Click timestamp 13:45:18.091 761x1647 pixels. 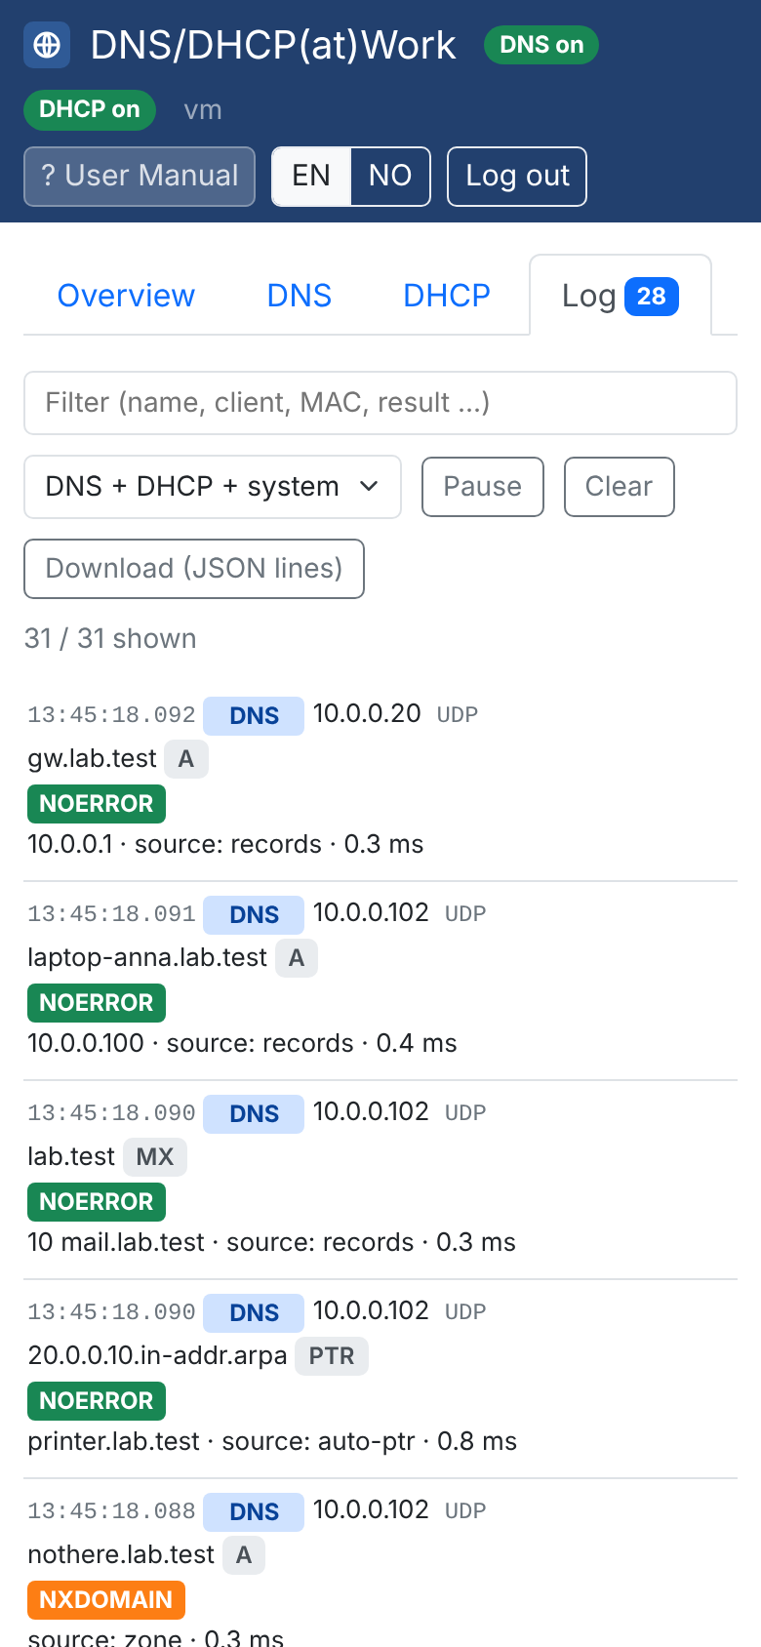pyautogui.click(x=111, y=914)
